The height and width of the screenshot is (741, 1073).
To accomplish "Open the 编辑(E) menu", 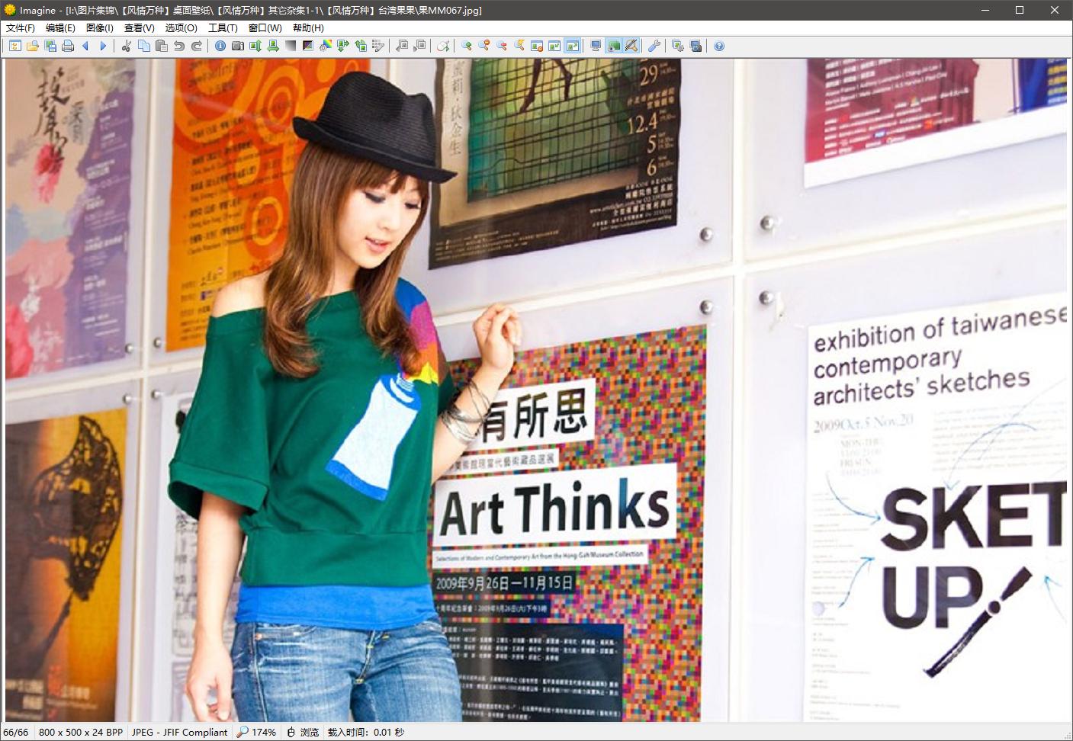I will pyautogui.click(x=60, y=28).
